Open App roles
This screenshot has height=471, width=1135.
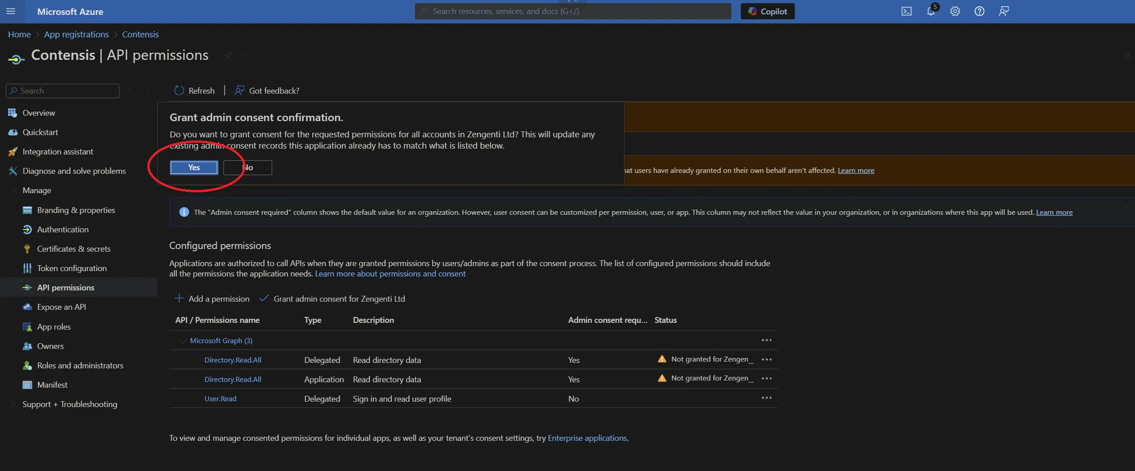pyautogui.click(x=54, y=327)
